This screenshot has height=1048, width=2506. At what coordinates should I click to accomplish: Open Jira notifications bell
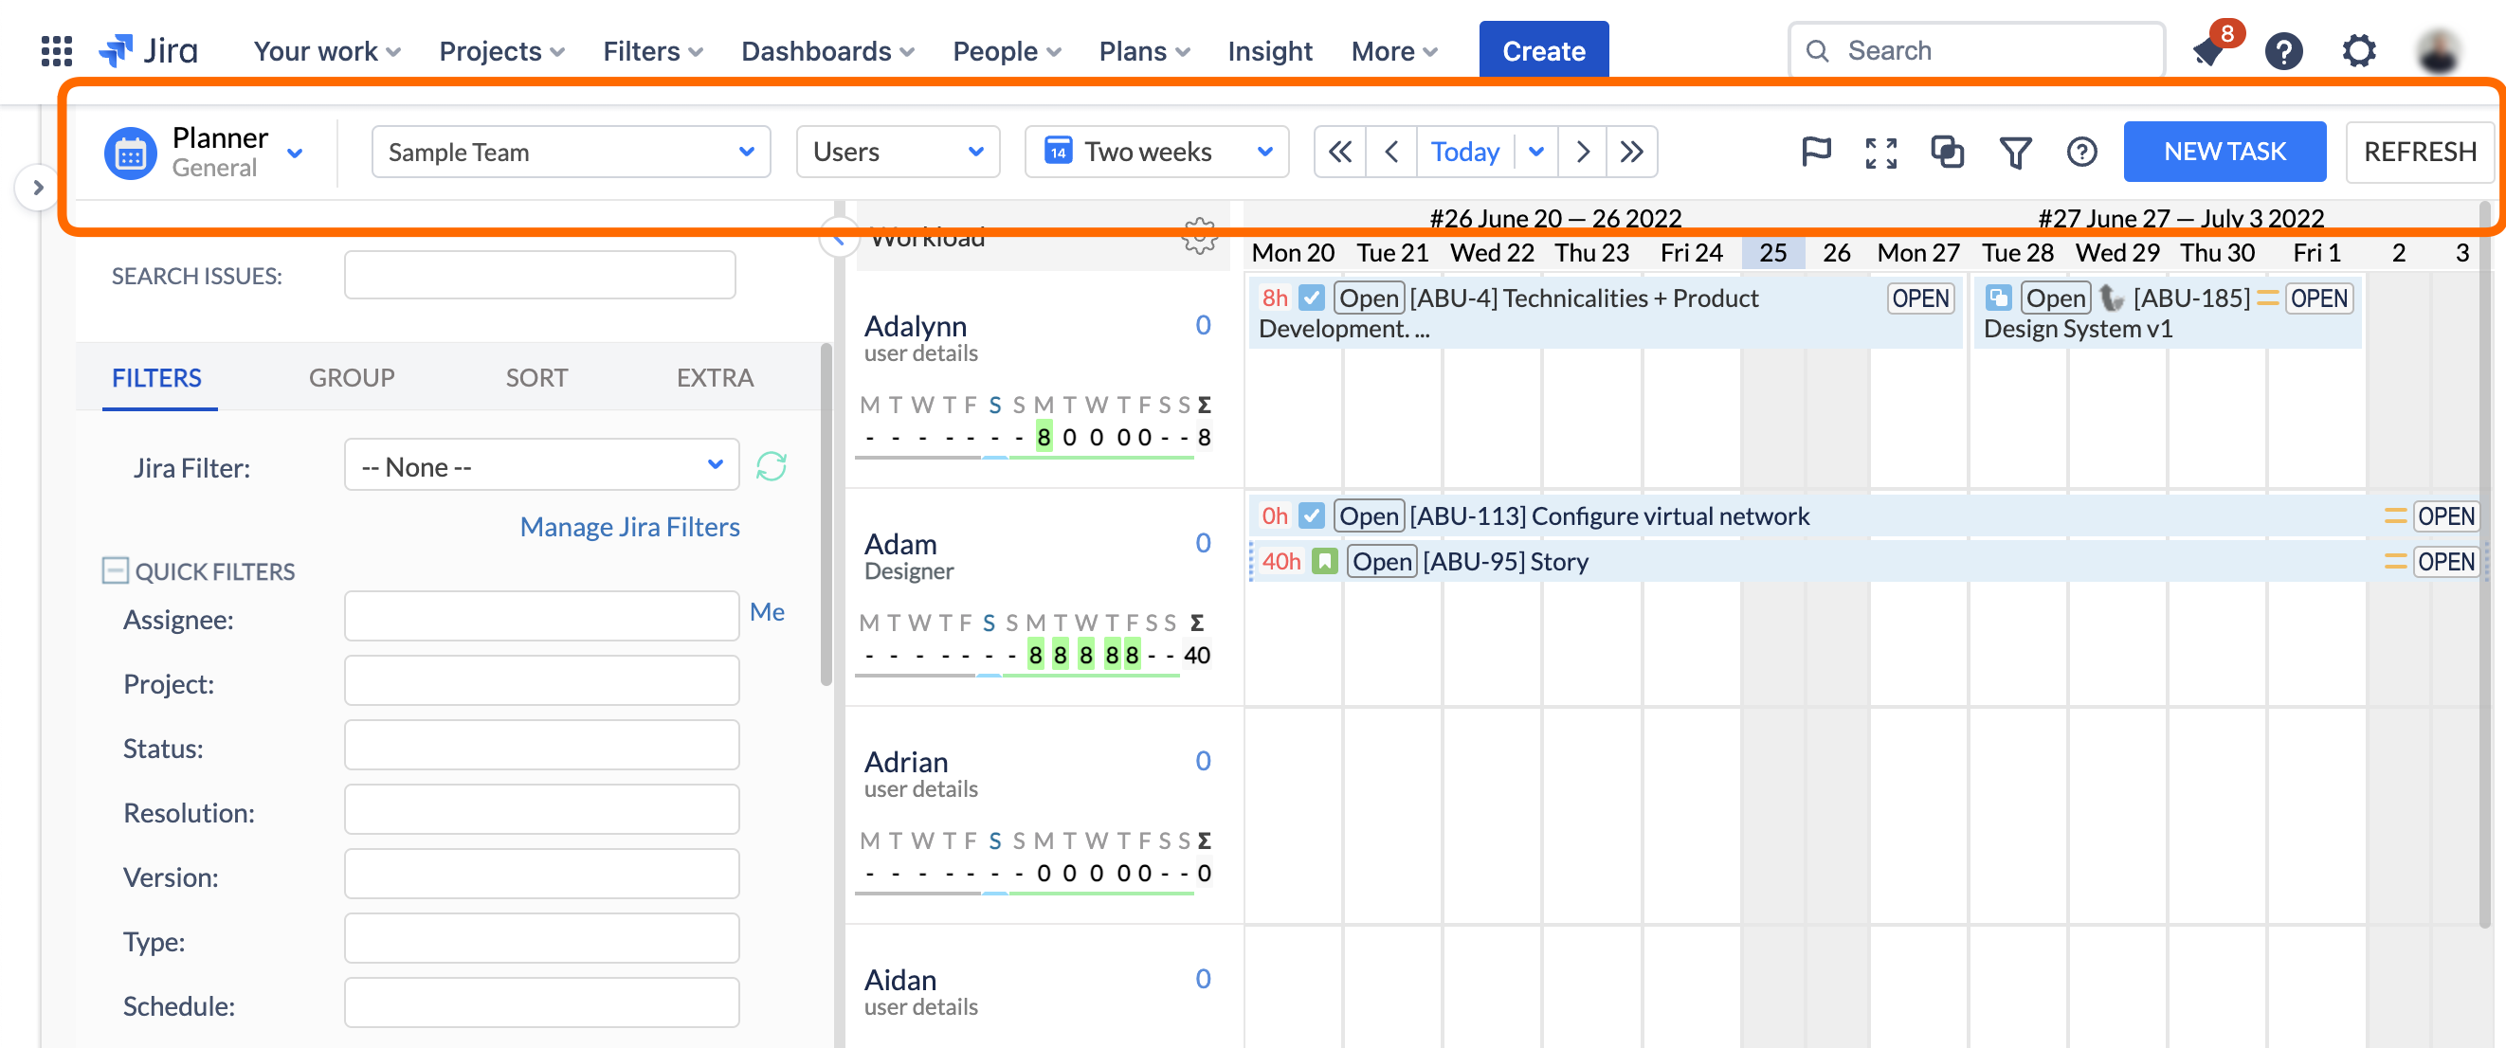pos(2207,50)
